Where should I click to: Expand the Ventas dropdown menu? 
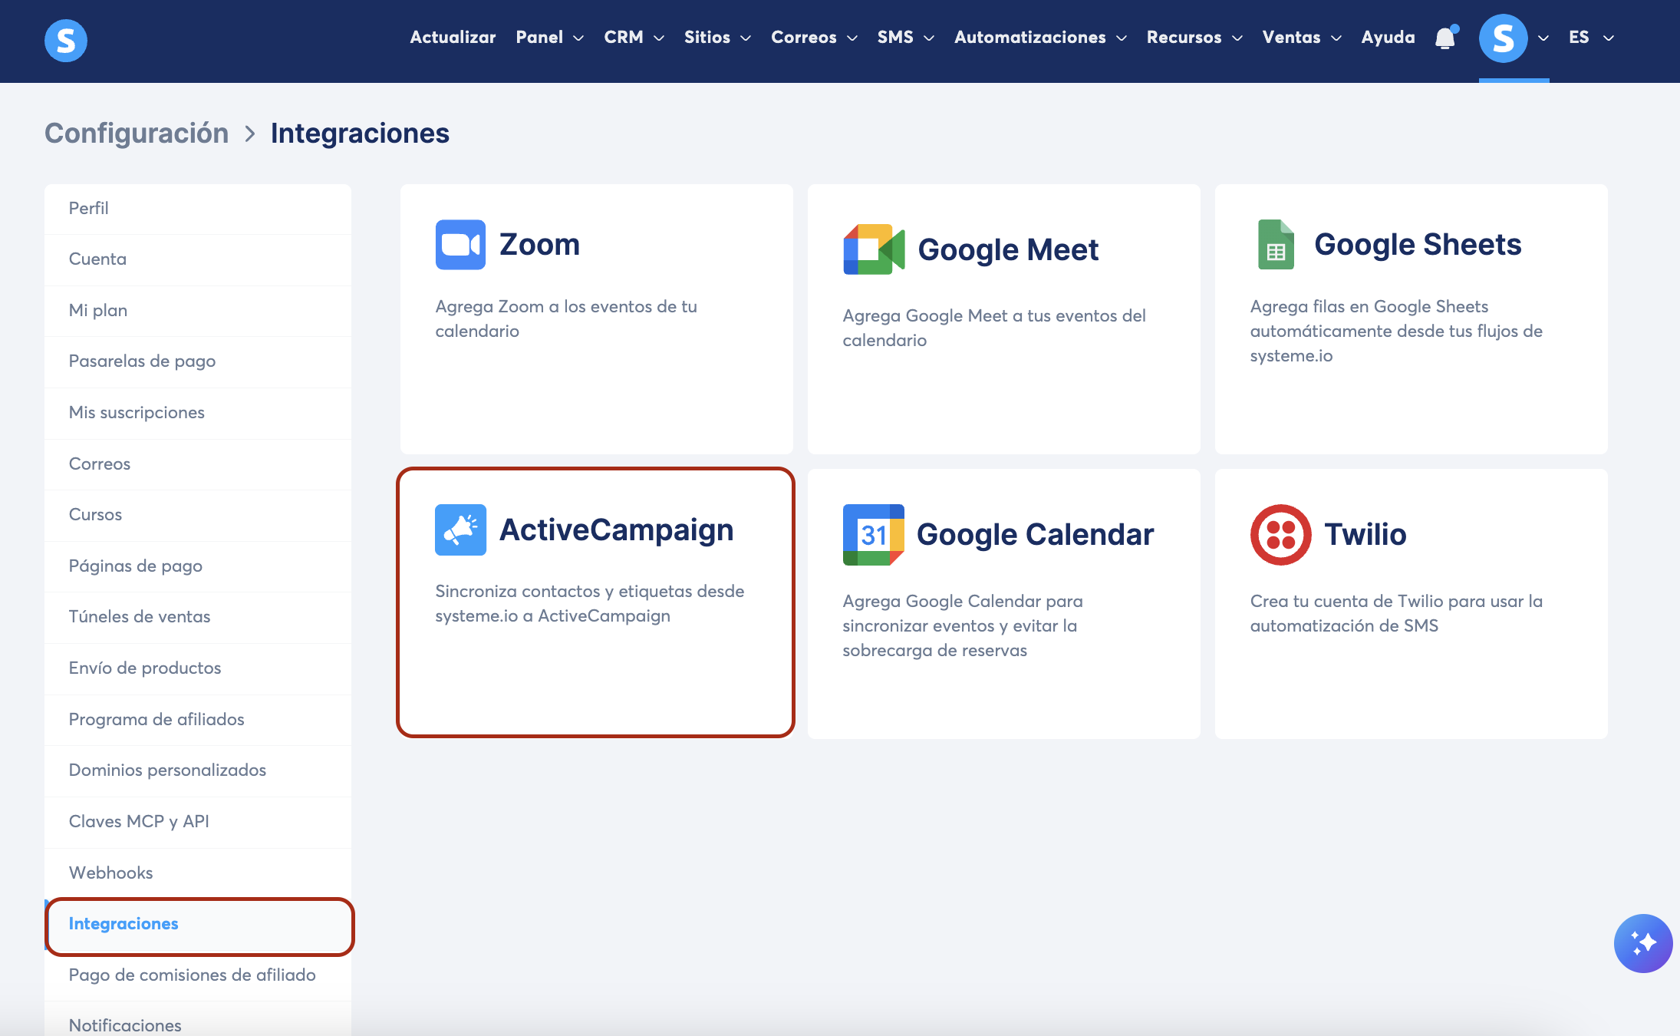1302,37
